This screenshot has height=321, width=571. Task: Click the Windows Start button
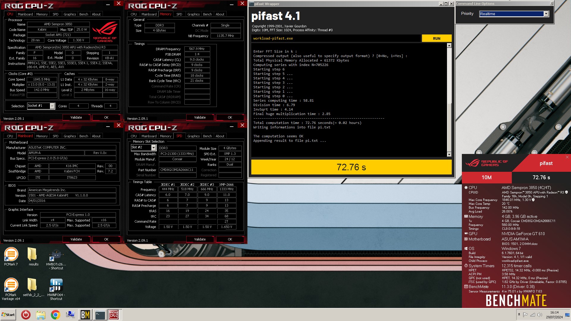[8, 315]
